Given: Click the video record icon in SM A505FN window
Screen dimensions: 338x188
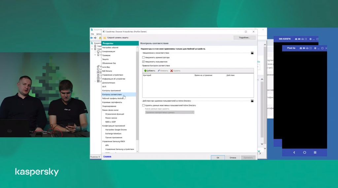Looking at the screenshot, I should point(299,39).
